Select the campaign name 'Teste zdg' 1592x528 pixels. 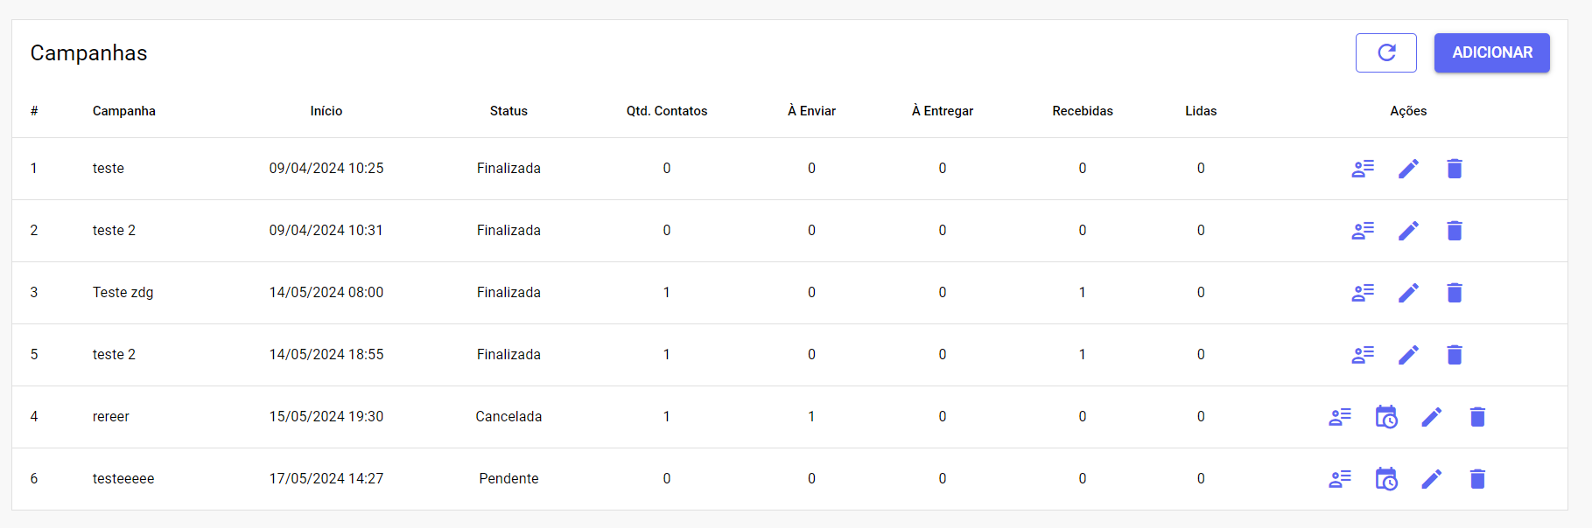pos(123,293)
